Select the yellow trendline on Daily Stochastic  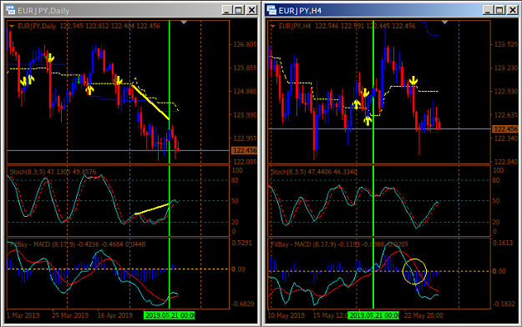point(153,209)
